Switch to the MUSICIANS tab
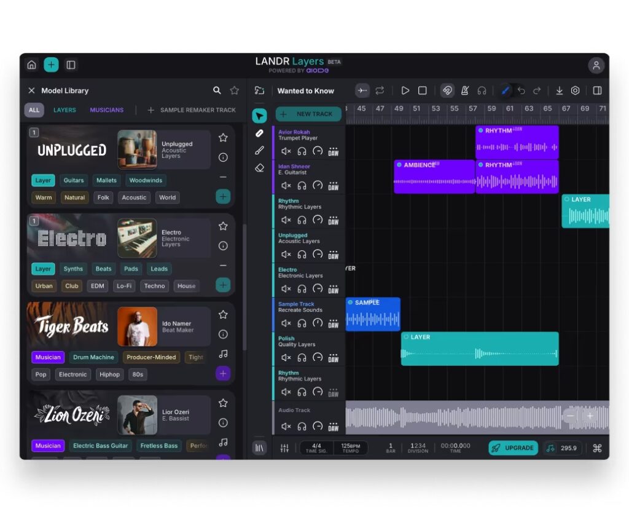The image size is (629, 514). click(106, 109)
